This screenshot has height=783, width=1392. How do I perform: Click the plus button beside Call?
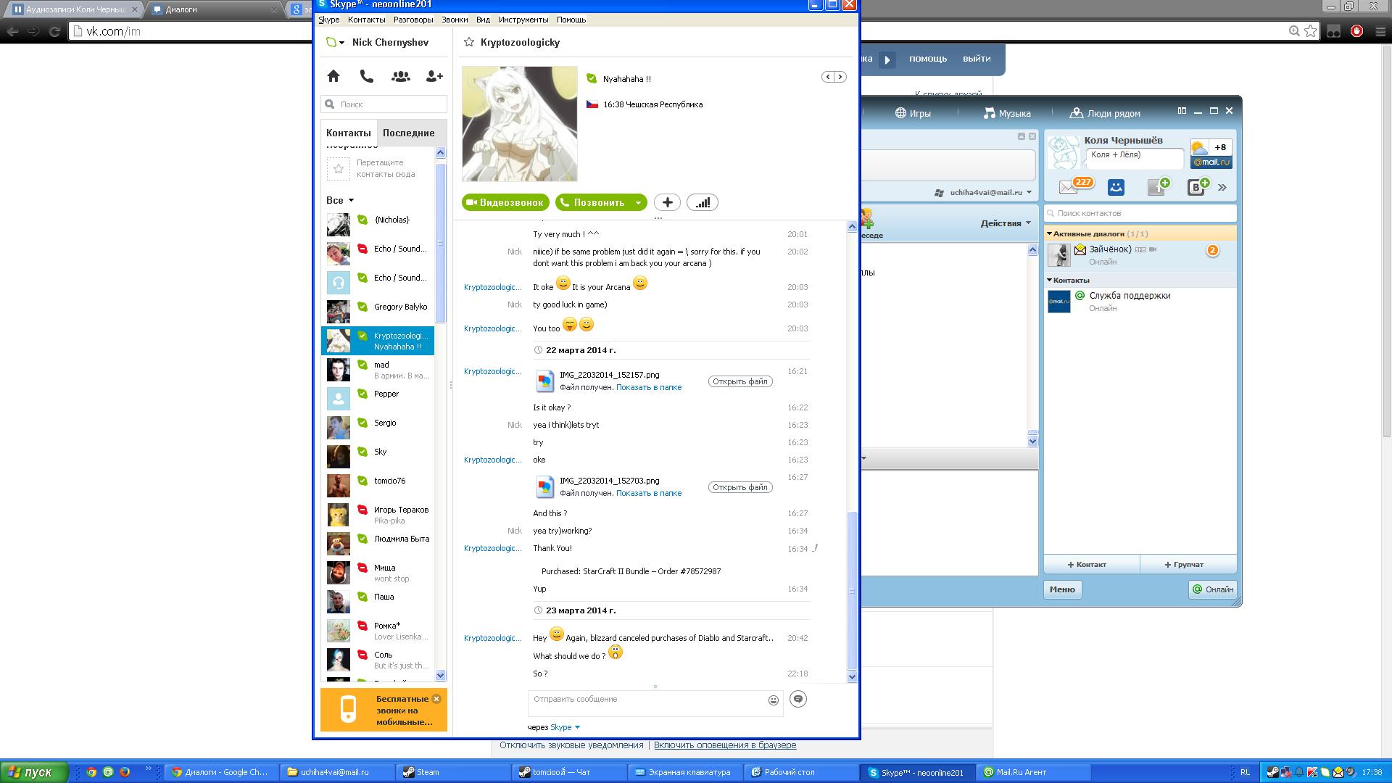[667, 203]
